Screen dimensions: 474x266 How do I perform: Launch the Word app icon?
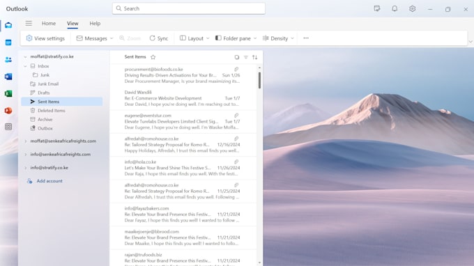tap(8, 77)
